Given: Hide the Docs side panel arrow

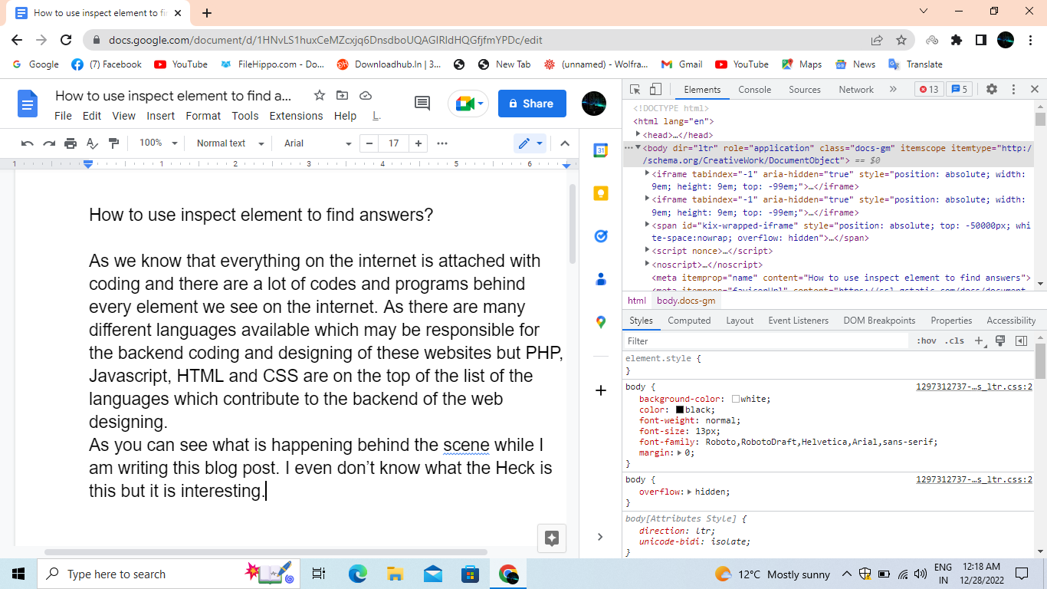Looking at the screenshot, I should pyautogui.click(x=601, y=537).
